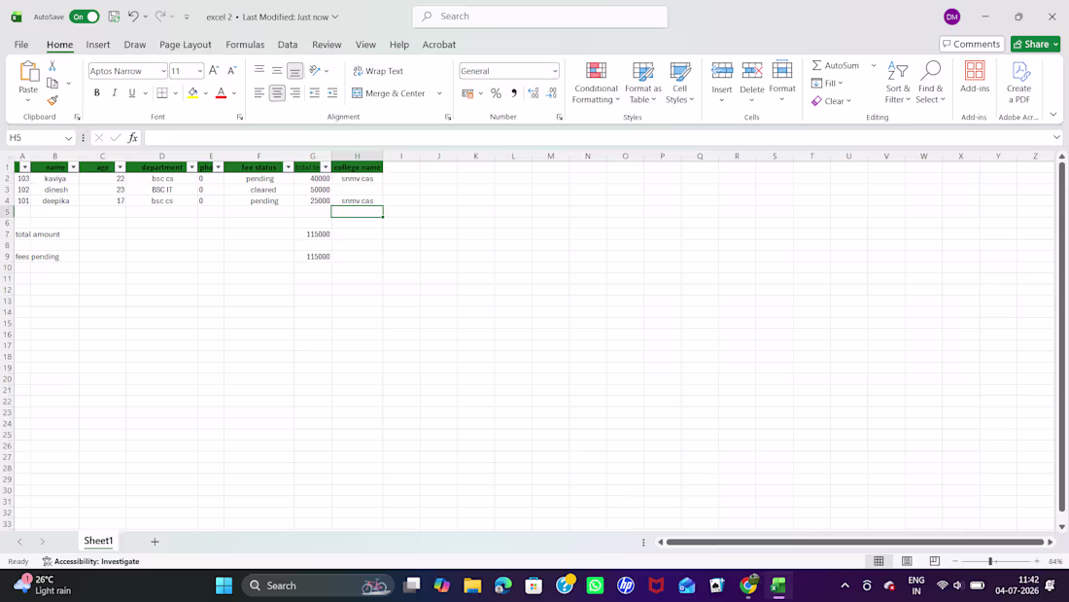Viewport: 1069px width, 602px height.
Task: Toggle Top Align
Action: [x=259, y=70]
